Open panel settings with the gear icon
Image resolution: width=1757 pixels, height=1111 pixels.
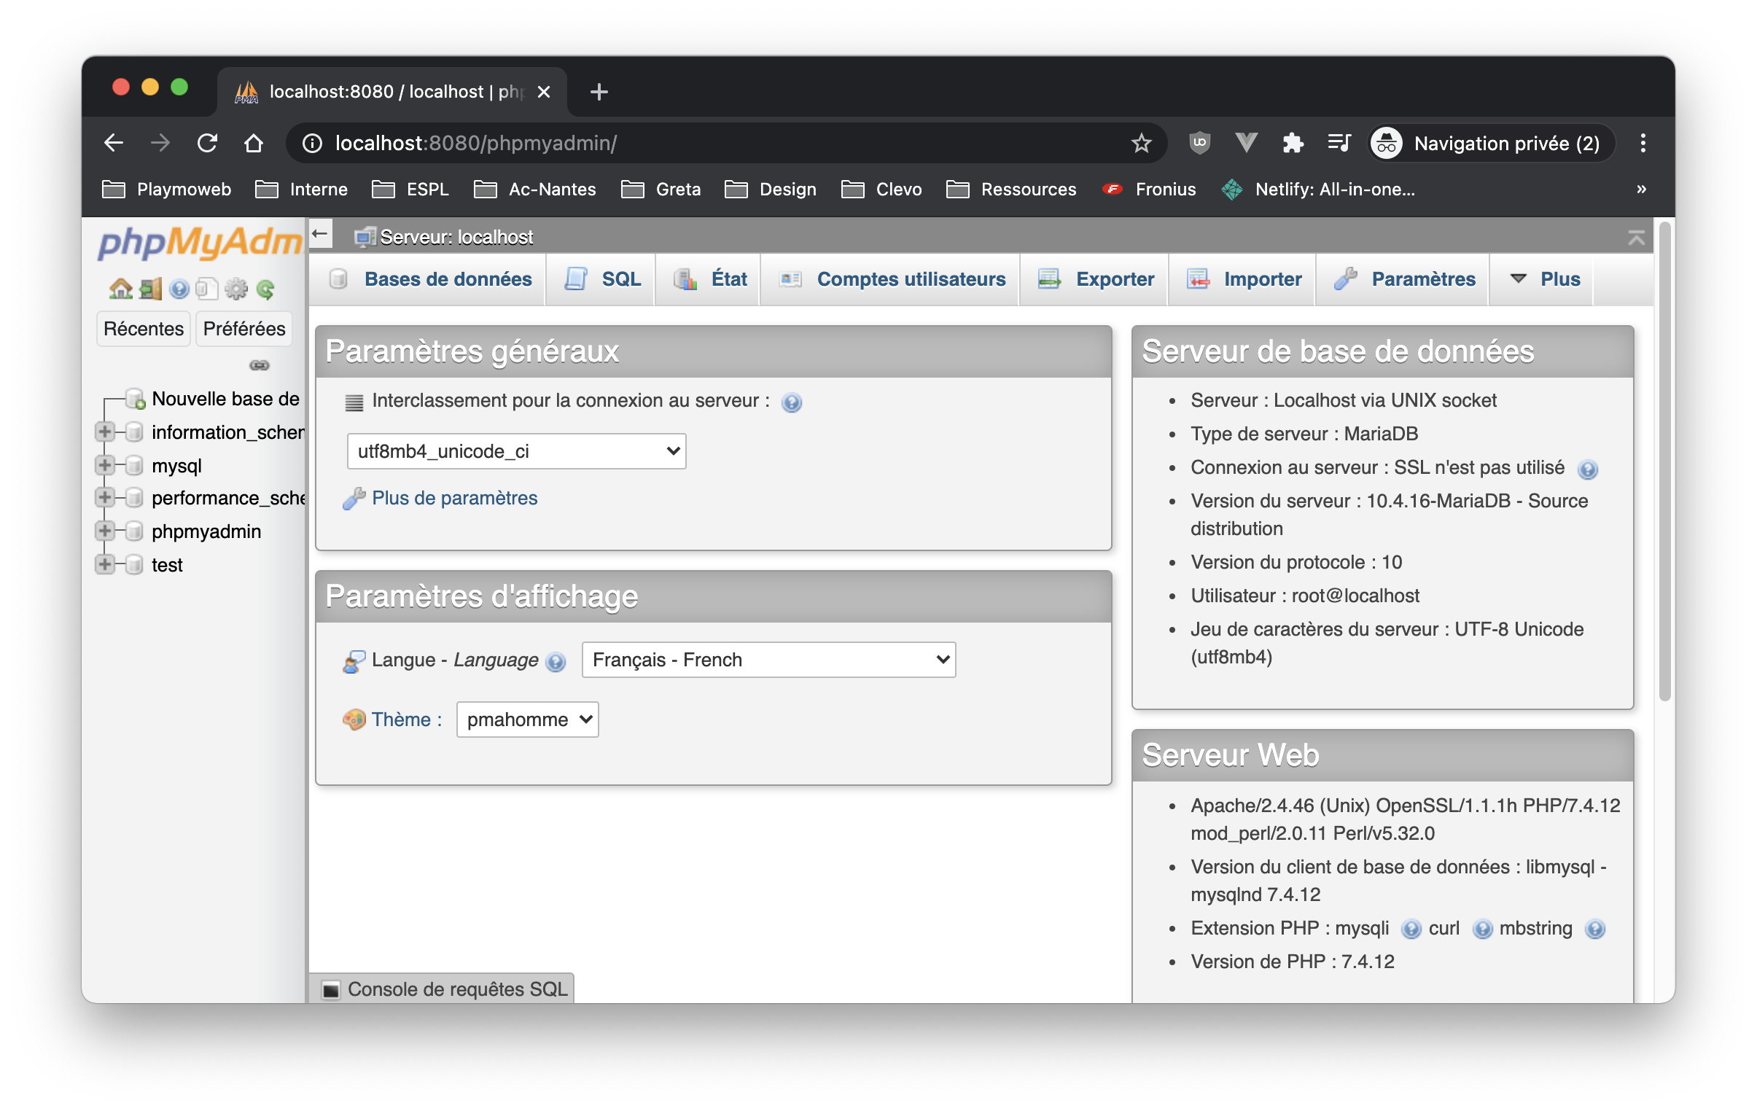click(x=235, y=289)
